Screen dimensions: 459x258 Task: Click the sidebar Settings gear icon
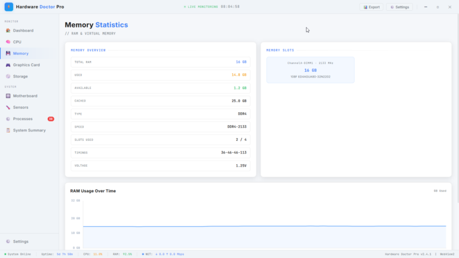(8, 241)
